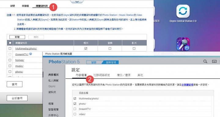Select 私人典藏 in PhotoStation sidebar

click(x=53, y=81)
